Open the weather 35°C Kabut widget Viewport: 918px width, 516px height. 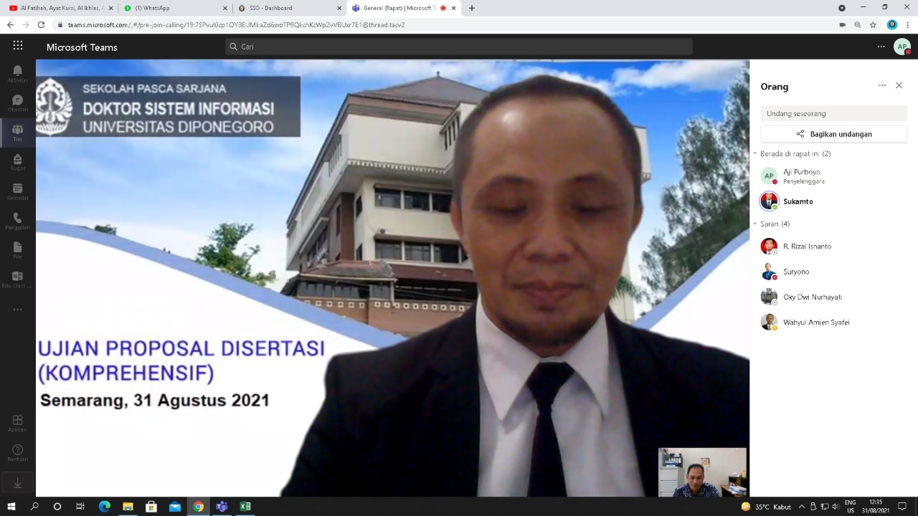click(766, 507)
